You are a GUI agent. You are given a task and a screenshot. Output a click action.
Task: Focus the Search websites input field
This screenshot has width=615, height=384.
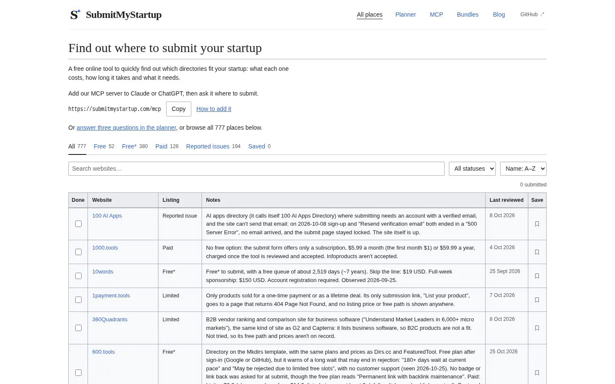[256, 169]
